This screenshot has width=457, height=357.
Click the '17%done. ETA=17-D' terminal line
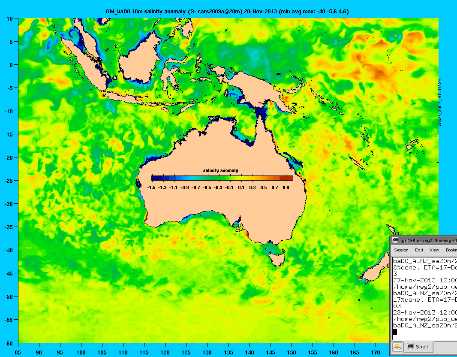(x=425, y=300)
